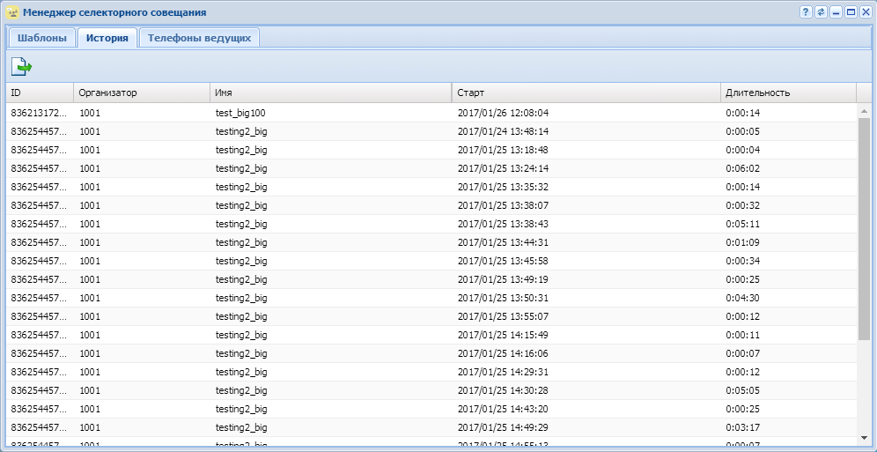Sort by the ID column header
877x452 pixels.
click(40, 93)
